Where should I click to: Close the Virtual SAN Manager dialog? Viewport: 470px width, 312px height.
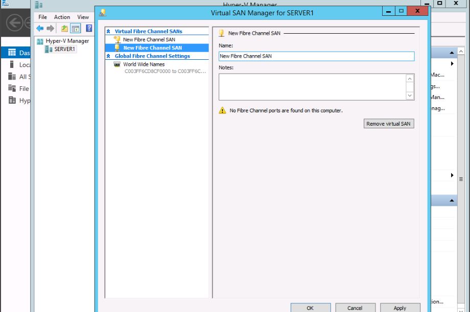point(417,11)
